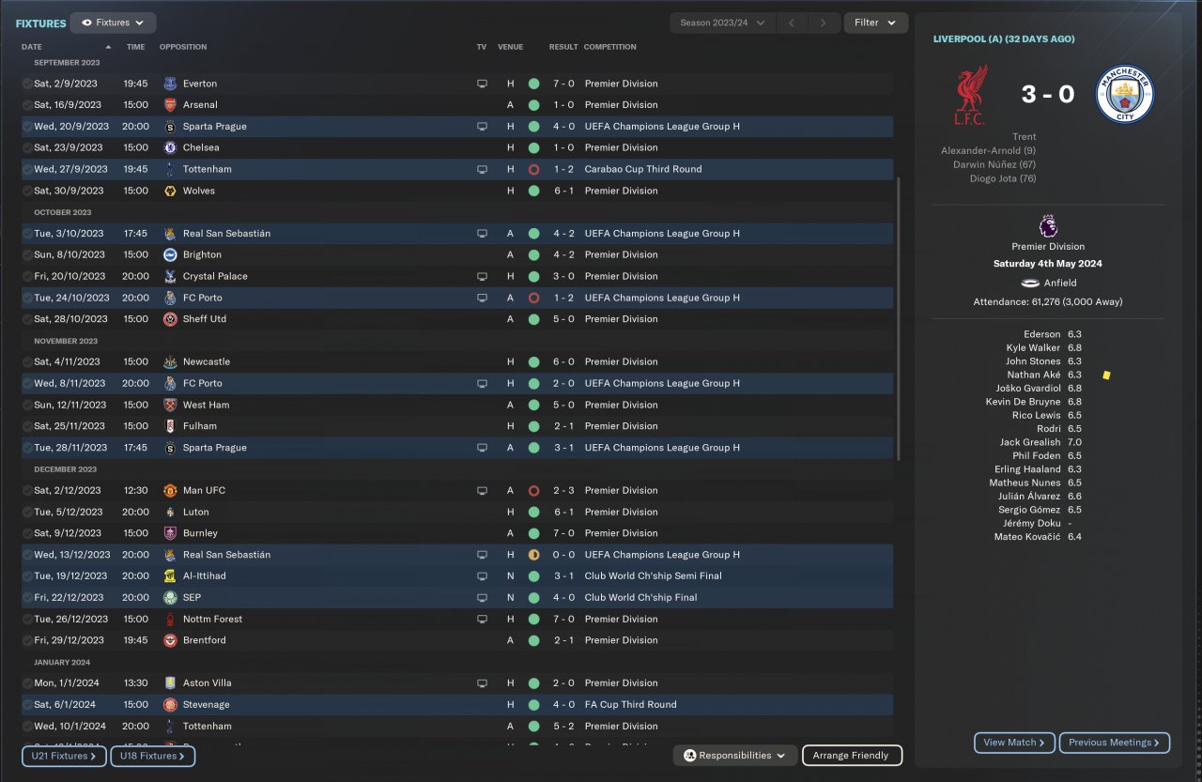Click the Liverpool (A) panel heading
Viewport: 1202px width, 782px height.
pyautogui.click(x=1004, y=38)
